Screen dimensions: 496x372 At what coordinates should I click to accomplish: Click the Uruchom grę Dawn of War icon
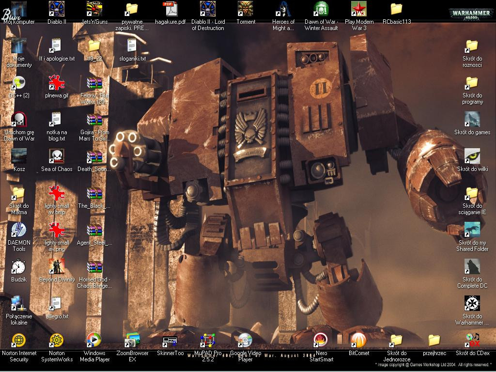19,120
